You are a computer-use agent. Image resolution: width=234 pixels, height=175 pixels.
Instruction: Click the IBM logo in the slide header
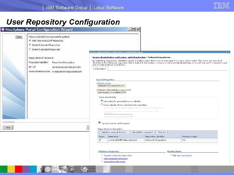click(x=221, y=6)
